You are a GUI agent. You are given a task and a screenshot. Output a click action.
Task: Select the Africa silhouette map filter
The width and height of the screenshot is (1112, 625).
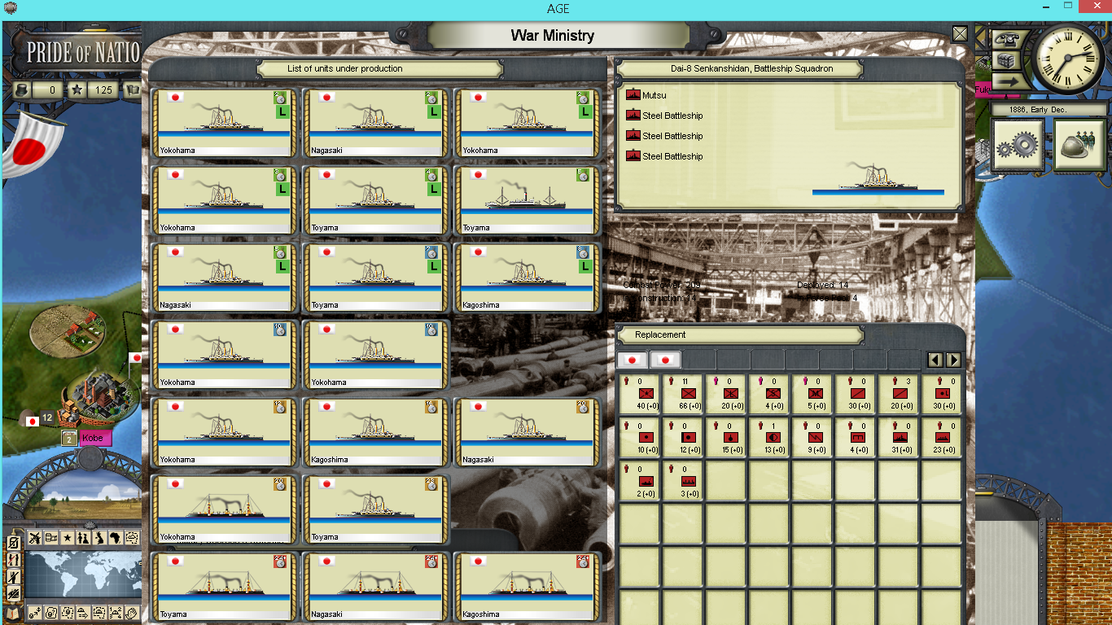116,538
